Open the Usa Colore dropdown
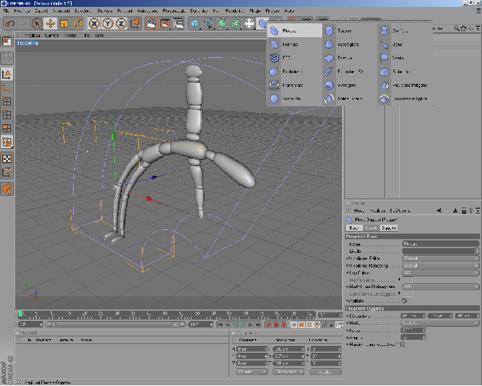Screen dimensions: 482x386 pyautogui.click(x=441, y=273)
